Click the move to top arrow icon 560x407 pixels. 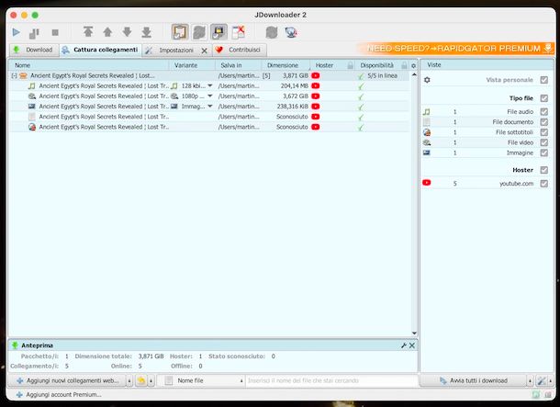coord(88,32)
